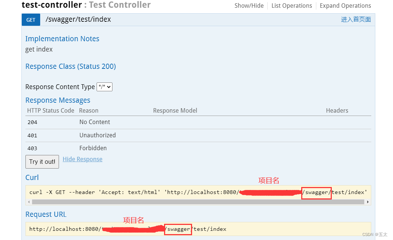393x240 pixels.
Task: Click the Response Content Type label
Action: 60,87
